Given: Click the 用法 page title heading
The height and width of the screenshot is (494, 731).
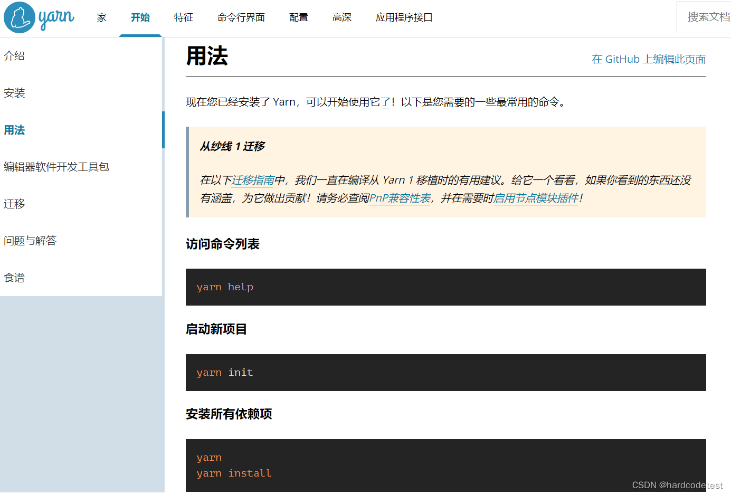Looking at the screenshot, I should (207, 56).
